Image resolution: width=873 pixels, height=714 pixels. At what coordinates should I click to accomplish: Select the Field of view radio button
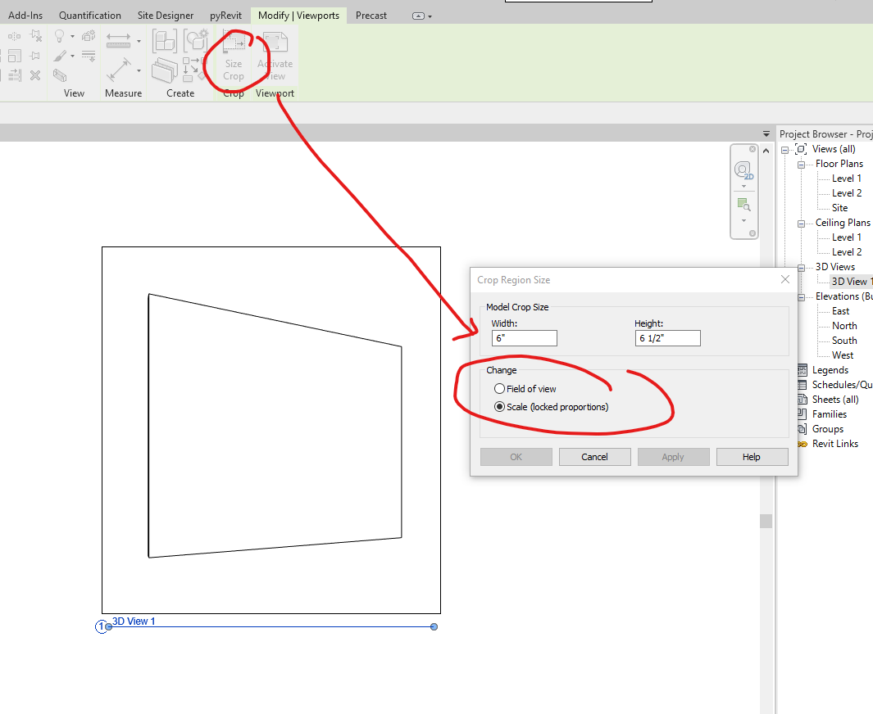click(499, 389)
